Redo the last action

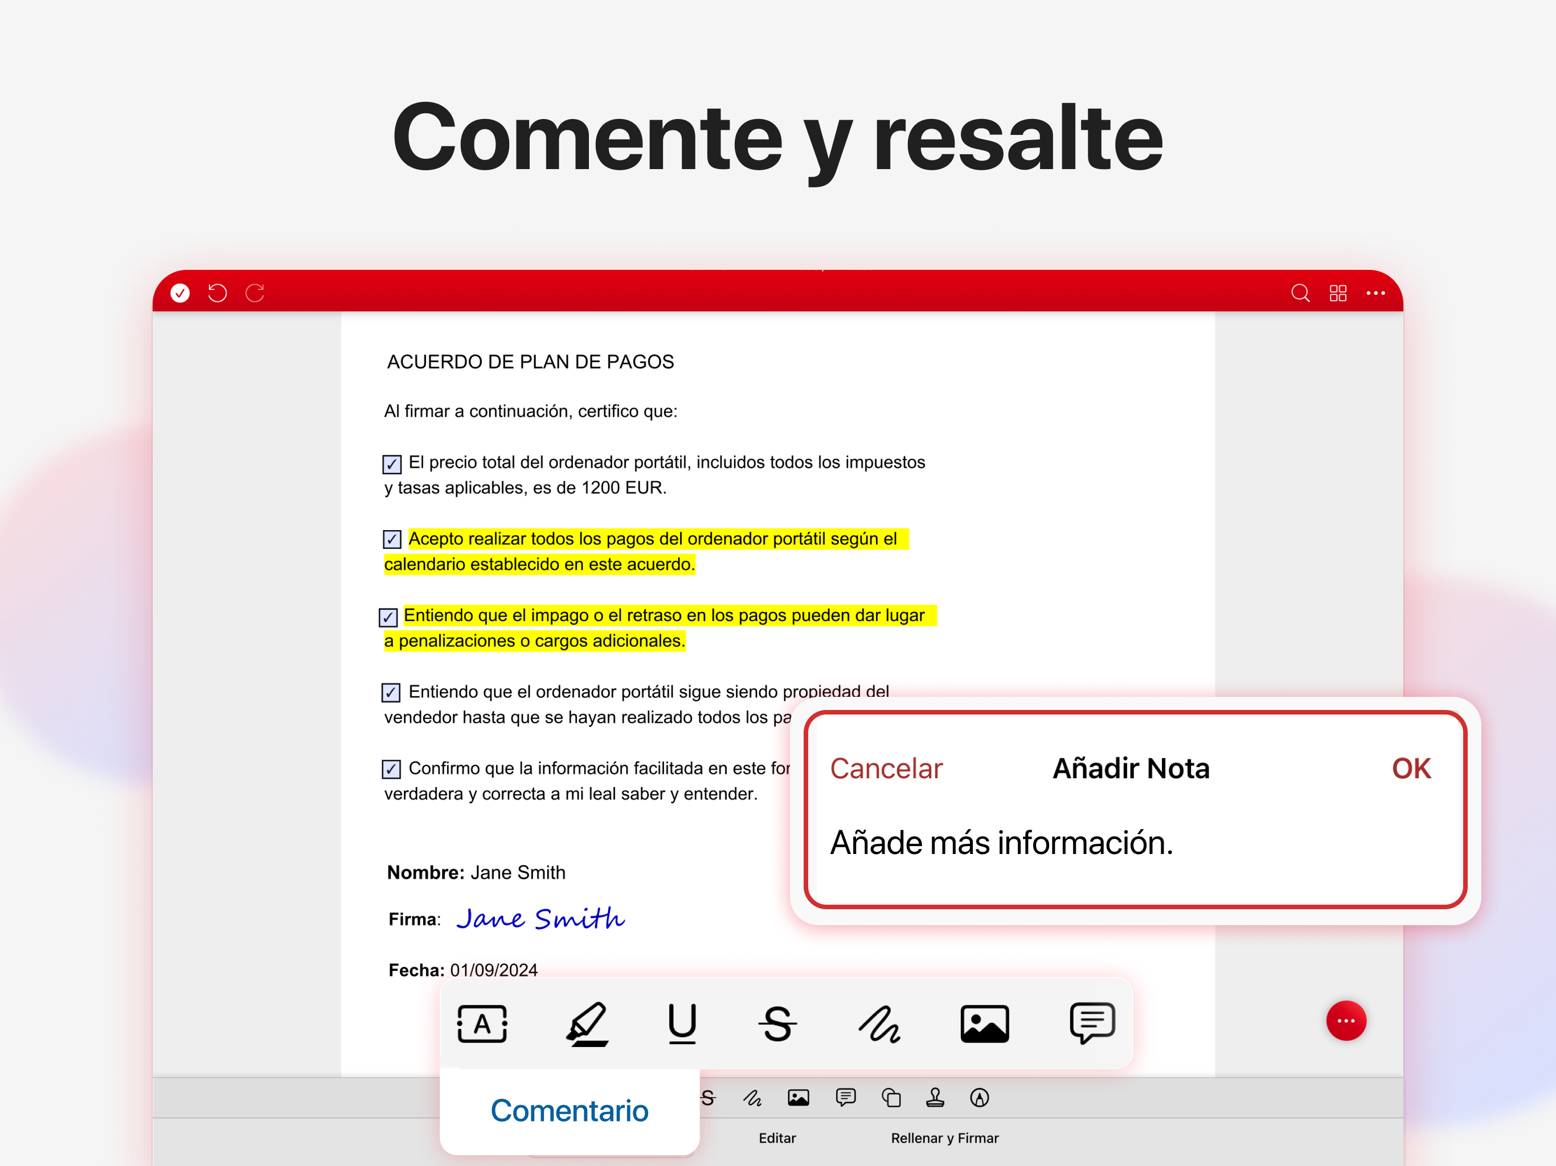click(x=255, y=293)
